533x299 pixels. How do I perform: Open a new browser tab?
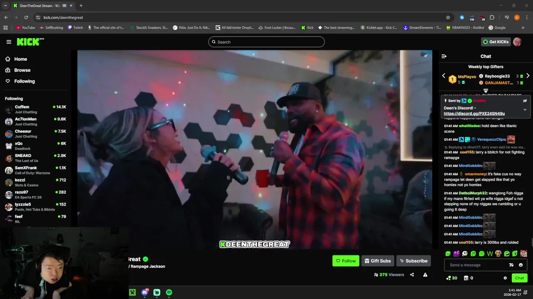(x=81, y=5)
